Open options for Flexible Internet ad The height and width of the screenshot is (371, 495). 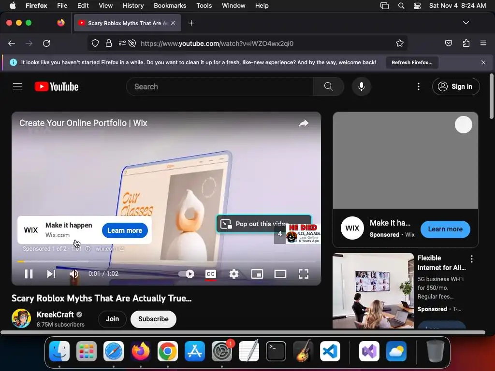click(472, 259)
